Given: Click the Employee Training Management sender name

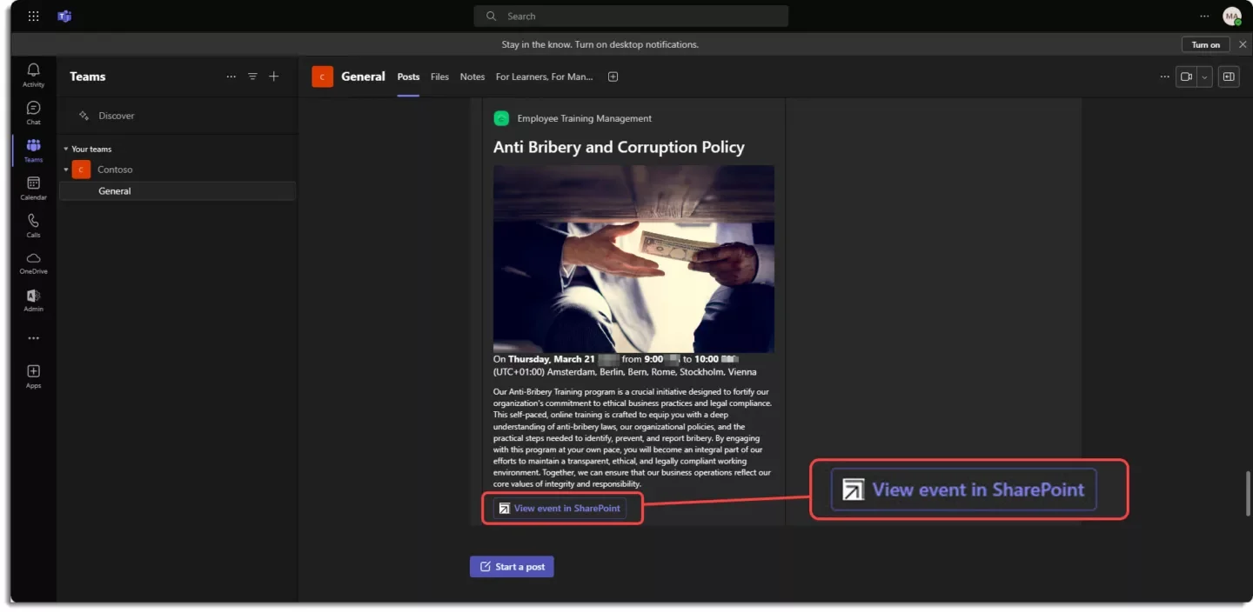Looking at the screenshot, I should click(584, 118).
